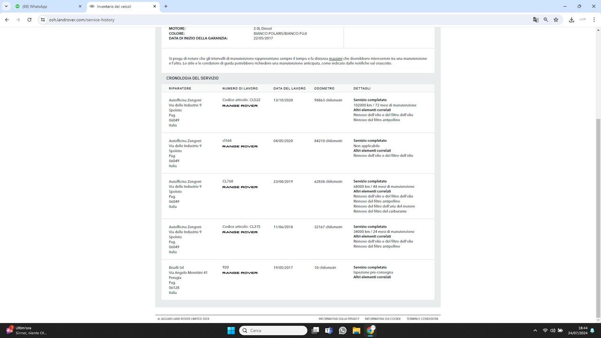Select job number CL768
This screenshot has height=338, width=601.
pyautogui.click(x=228, y=181)
